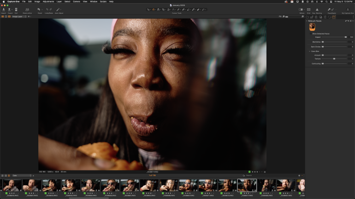Screen dimensions: 355x199
Task: Click the Share online icon
Action: [x=27, y=10]
